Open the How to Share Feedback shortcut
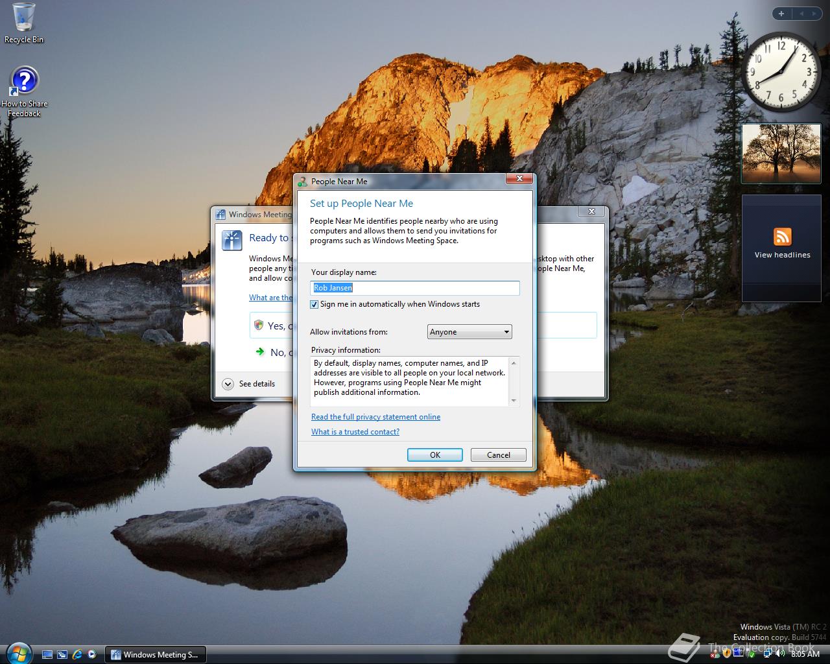This screenshot has height=664, width=830. [x=24, y=91]
